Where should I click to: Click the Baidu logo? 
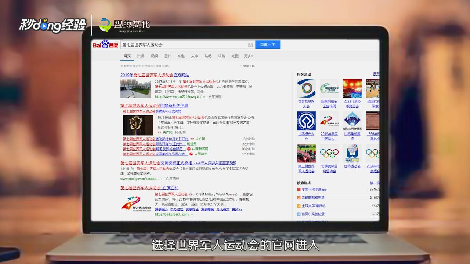point(105,45)
